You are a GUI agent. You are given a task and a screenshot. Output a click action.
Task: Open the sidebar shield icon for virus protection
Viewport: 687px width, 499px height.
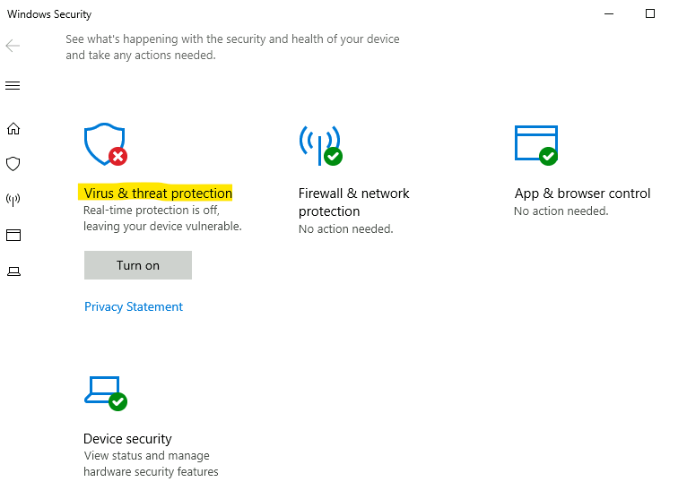[13, 164]
